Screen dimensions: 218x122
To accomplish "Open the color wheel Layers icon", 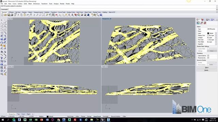I will pos(79,15).
